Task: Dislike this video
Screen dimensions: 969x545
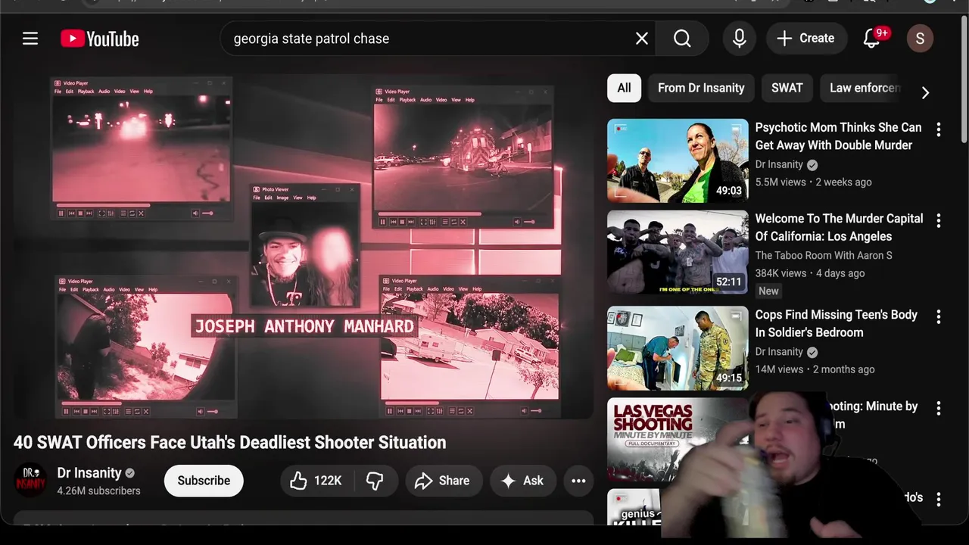Action: click(375, 481)
